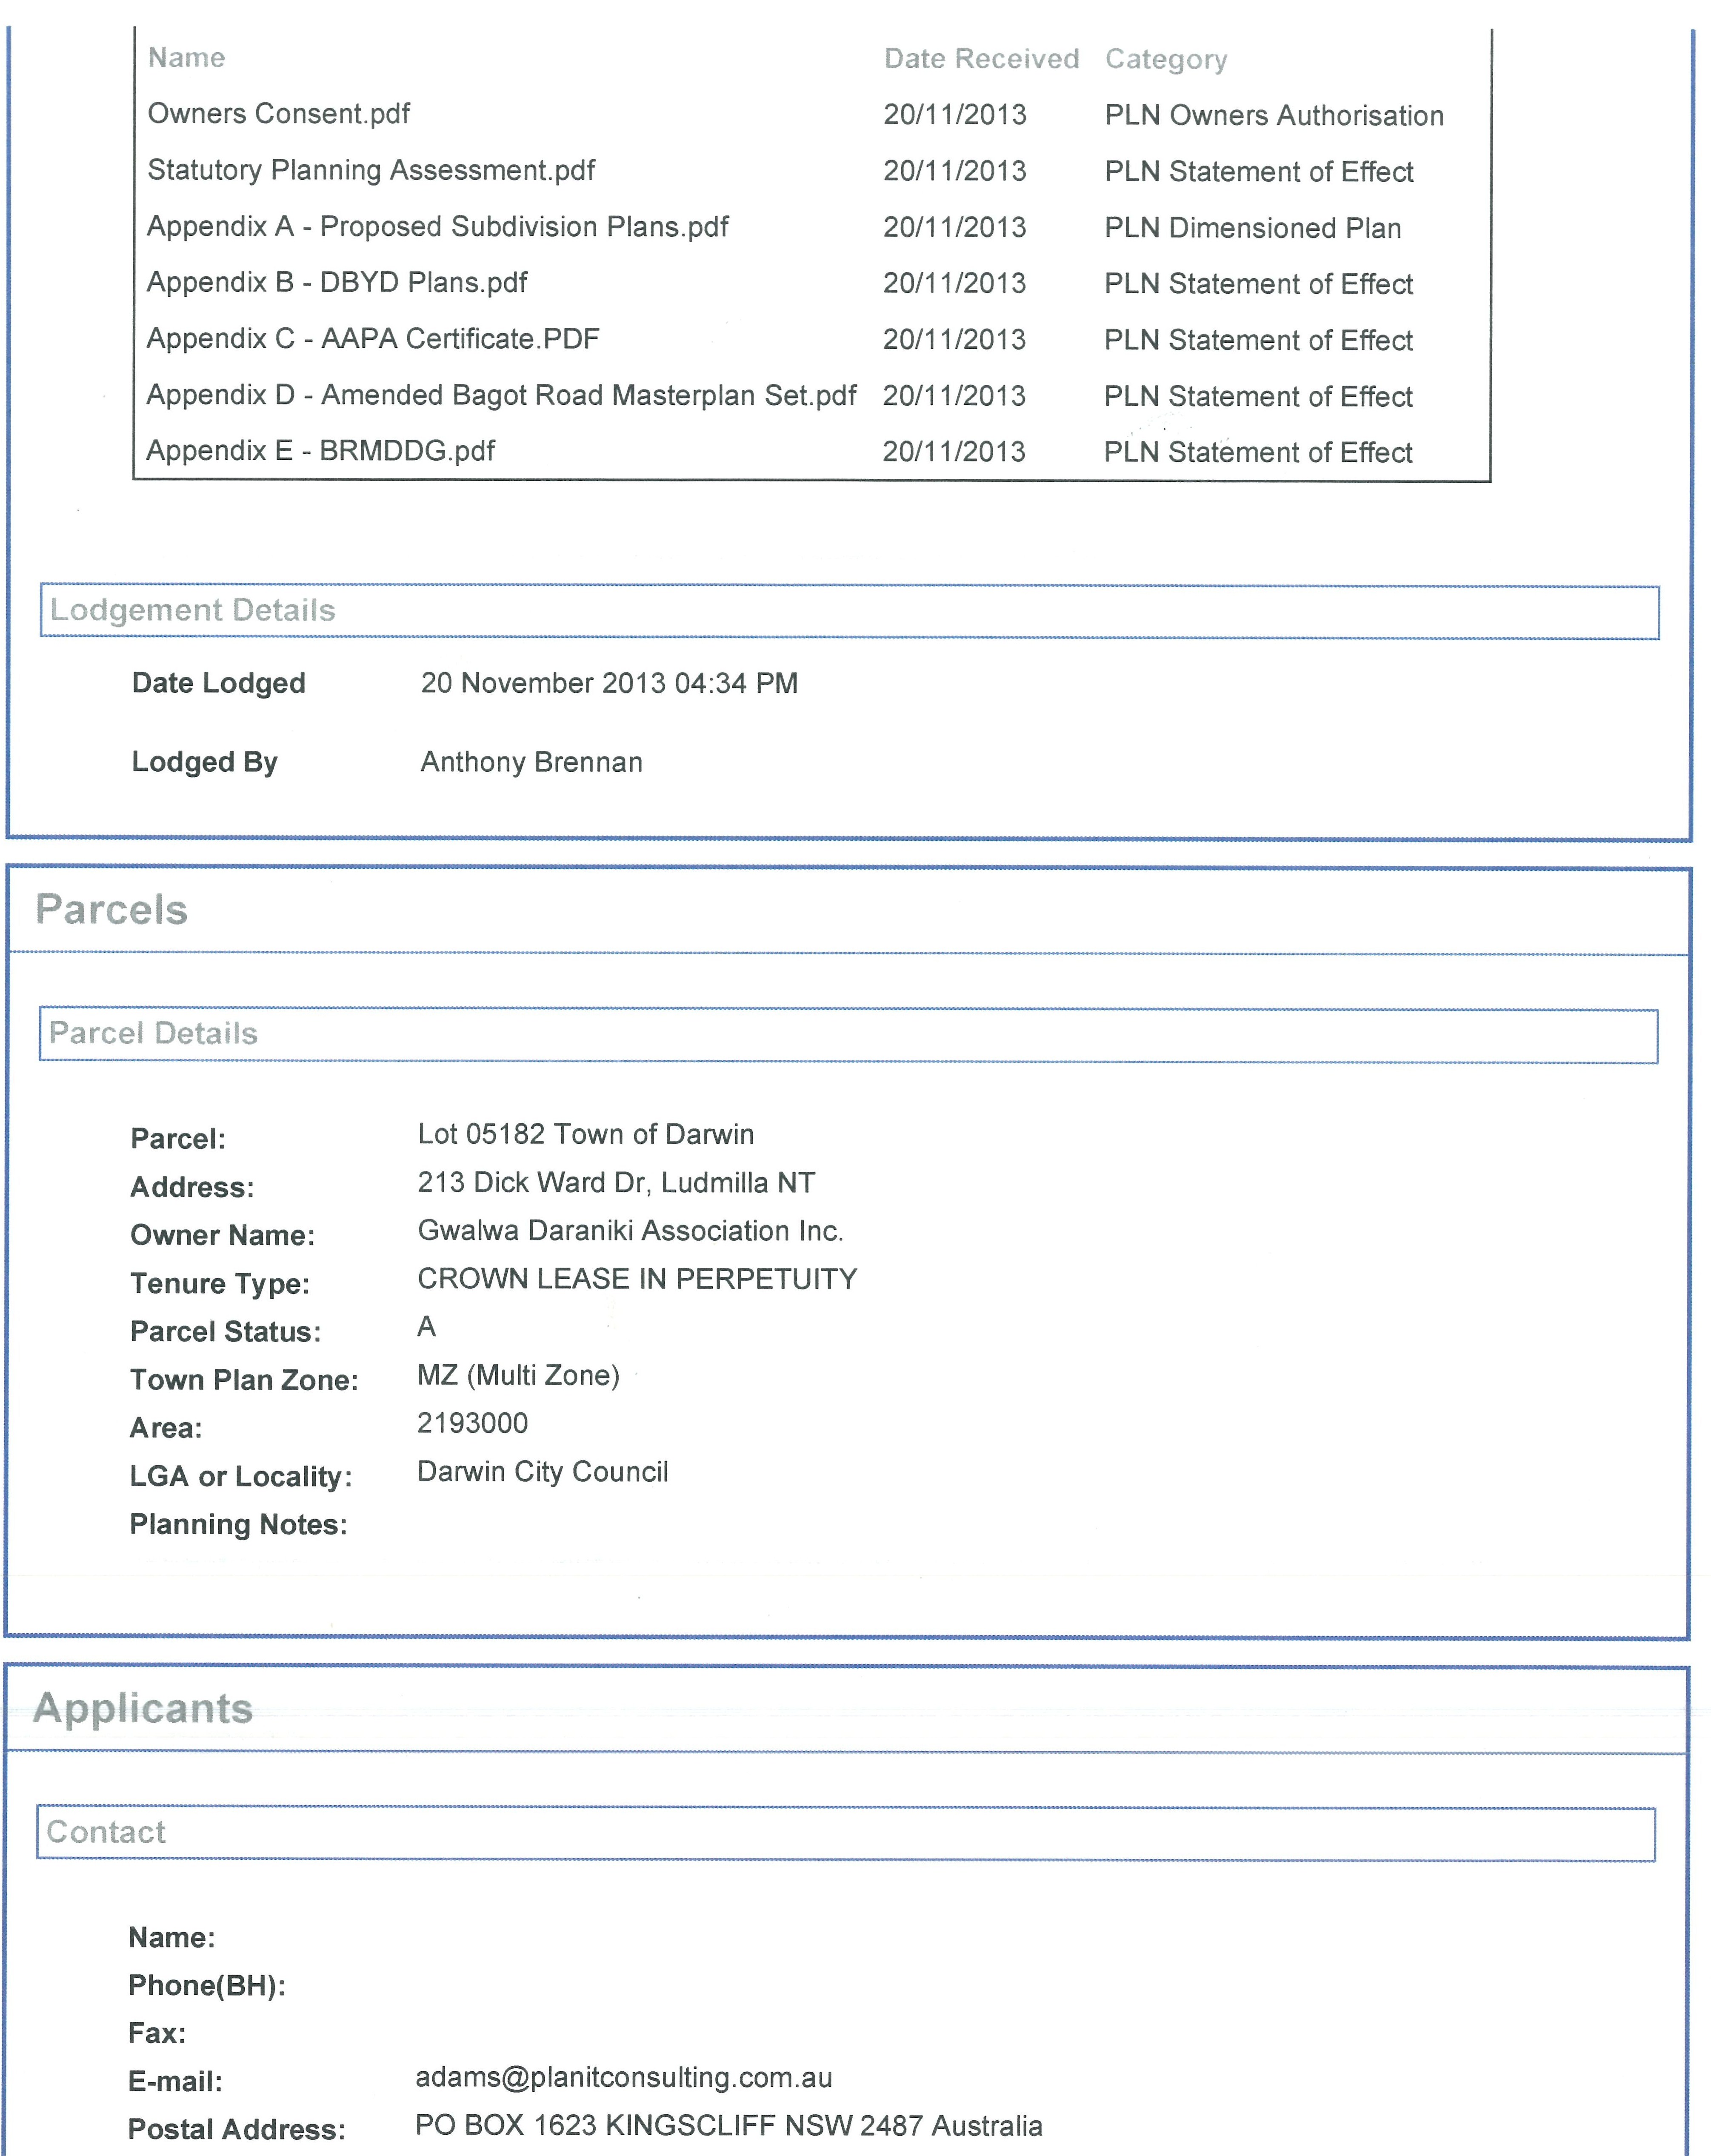Click the Parcel Details header

pos(848,1034)
